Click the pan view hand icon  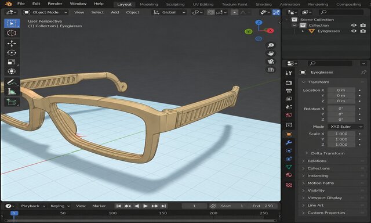[x=271, y=53]
